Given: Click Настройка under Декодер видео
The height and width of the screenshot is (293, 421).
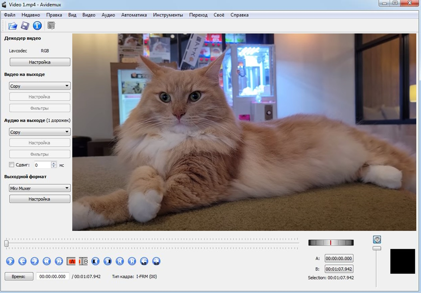Looking at the screenshot, I should tap(40, 62).
